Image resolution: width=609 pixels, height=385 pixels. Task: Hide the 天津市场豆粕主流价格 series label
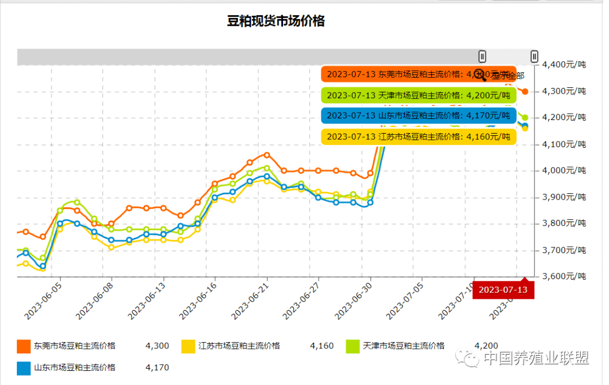[x=404, y=346]
